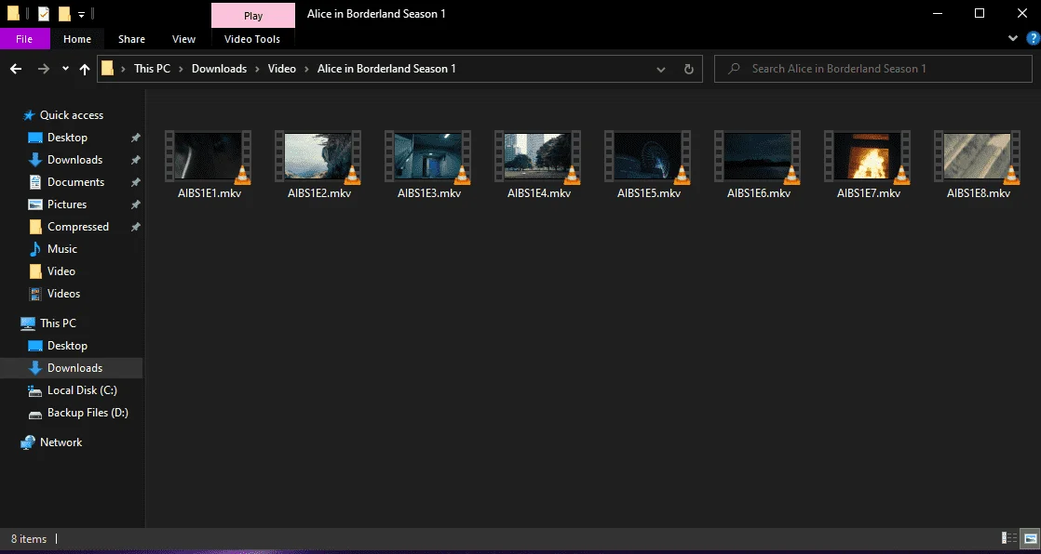
Task: Switch to Large icons view in status bar
Action: [x=1031, y=538]
